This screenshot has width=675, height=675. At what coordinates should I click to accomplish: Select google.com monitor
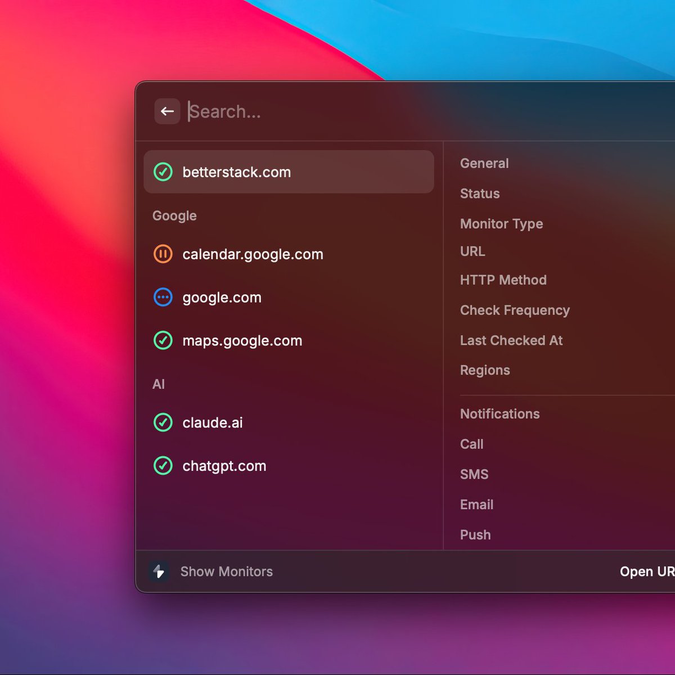[x=289, y=297]
